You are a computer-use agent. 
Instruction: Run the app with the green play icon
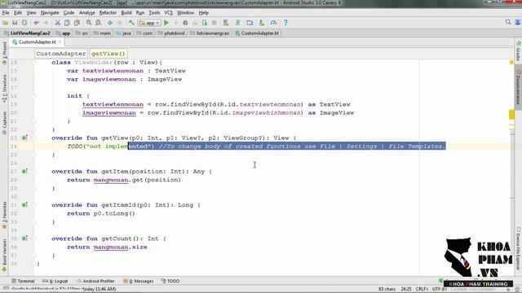click(x=166, y=23)
